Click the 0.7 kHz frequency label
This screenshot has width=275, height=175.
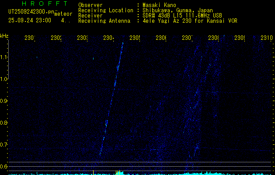(3, 145)
